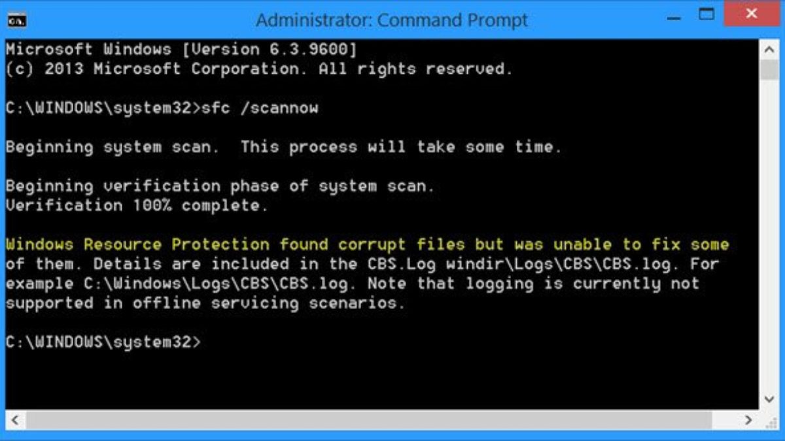The height and width of the screenshot is (441, 785).
Task: Click the yellow Windows Resource Protection line
Action: [367, 245]
